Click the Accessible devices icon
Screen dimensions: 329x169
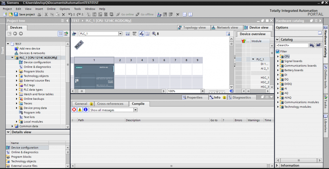click(159, 14)
